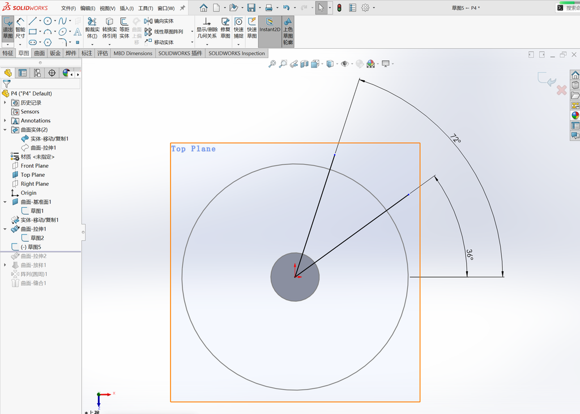Toggle the 快速捕捉 Quick Snaps button

[x=238, y=28]
